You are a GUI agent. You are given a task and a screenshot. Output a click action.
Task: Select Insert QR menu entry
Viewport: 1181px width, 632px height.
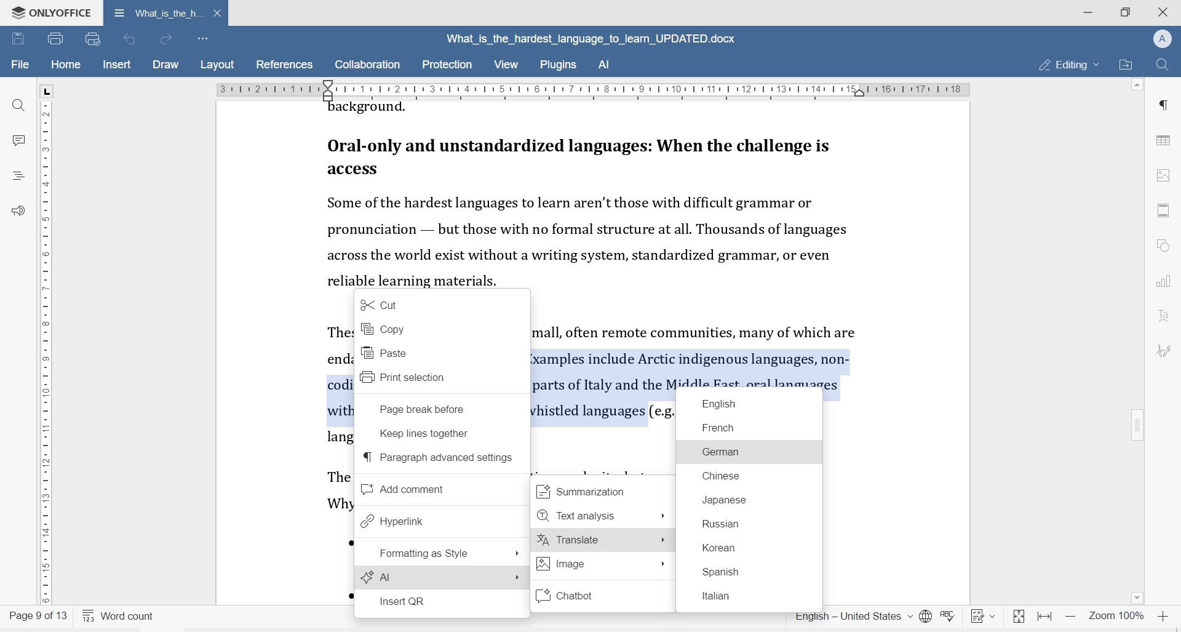pos(442,601)
